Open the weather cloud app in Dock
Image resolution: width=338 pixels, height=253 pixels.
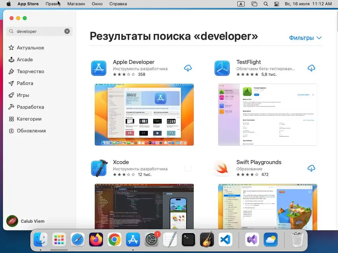pos(270,239)
